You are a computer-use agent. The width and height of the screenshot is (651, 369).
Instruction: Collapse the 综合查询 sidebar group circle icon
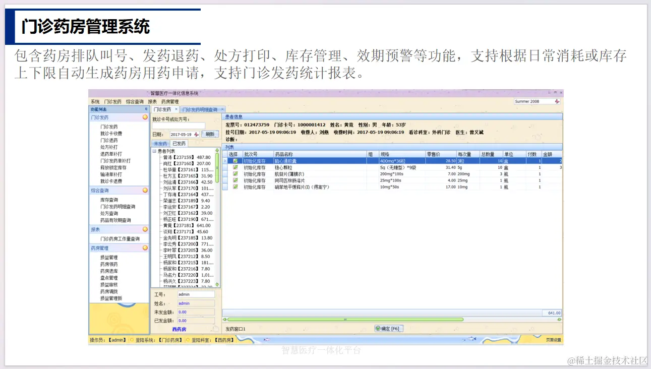145,191
